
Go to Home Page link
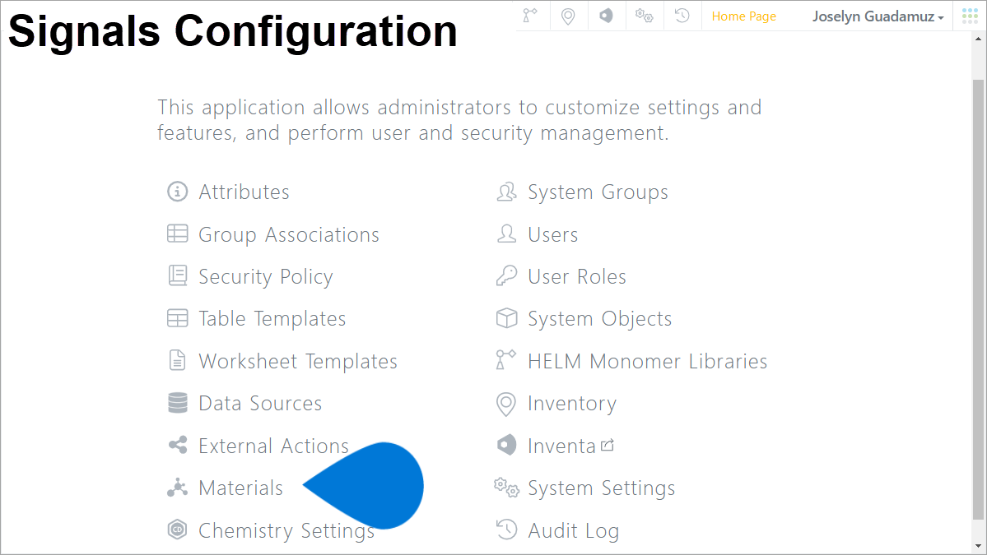pos(743,16)
